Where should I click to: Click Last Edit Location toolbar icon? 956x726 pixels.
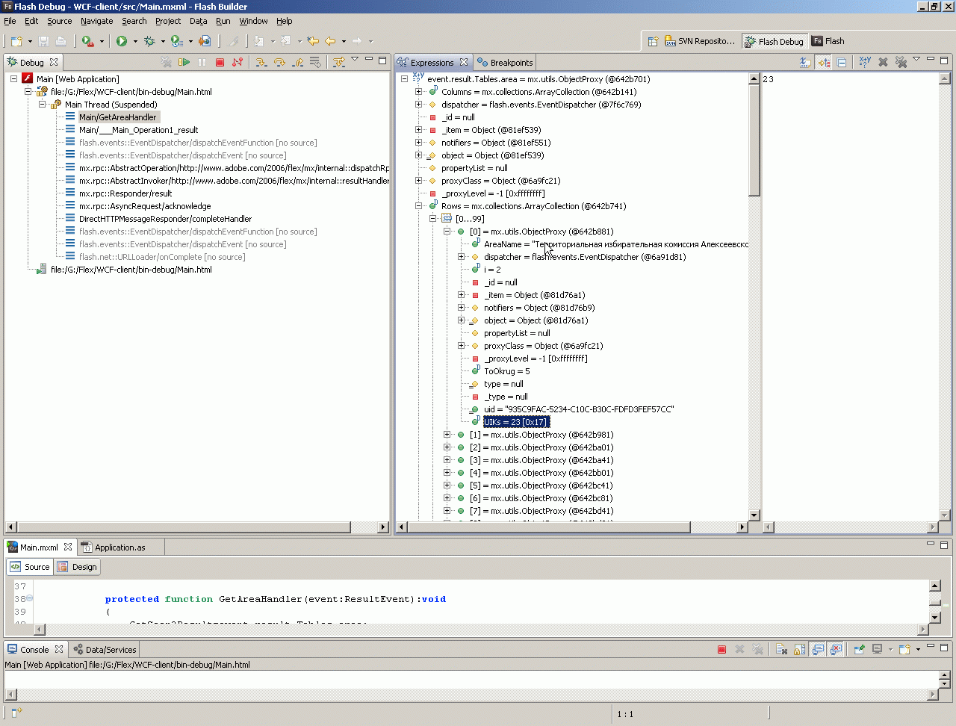[x=313, y=41]
